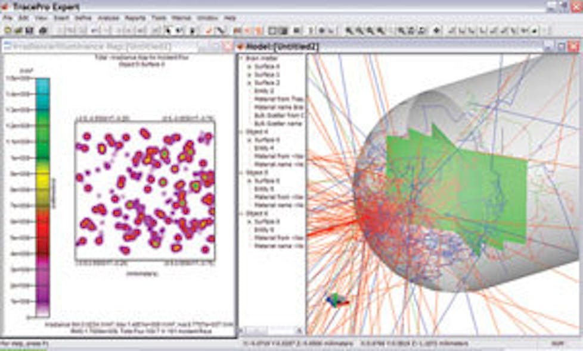Open the Analysis menu

(108, 18)
